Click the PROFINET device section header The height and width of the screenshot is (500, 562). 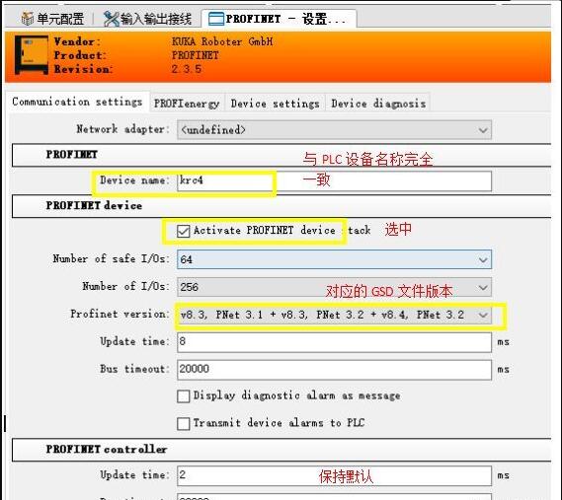coord(281,206)
